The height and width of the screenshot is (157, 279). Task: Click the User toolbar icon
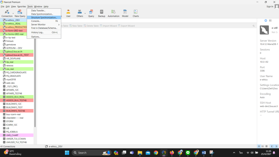[x=68, y=13]
